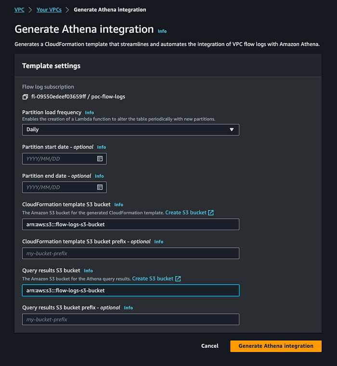This screenshot has height=366, width=337.
Task: Click external link icon beside CloudFormation Create S3 bucket
Action: (x=211, y=213)
